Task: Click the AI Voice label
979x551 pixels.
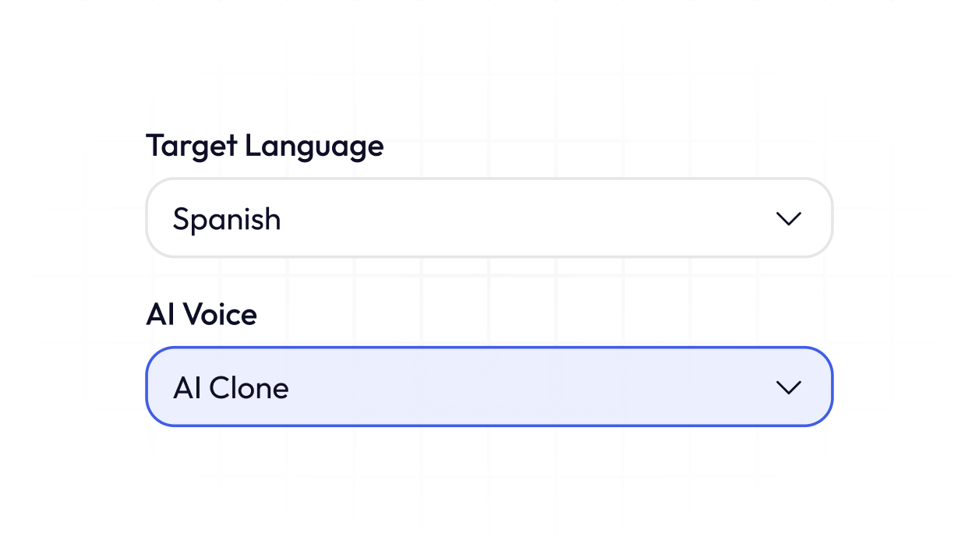Action: [201, 314]
